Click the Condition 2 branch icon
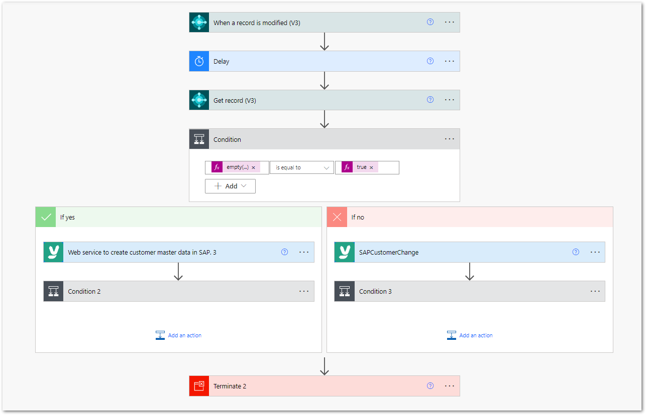The width and height of the screenshot is (646, 415). 53,291
